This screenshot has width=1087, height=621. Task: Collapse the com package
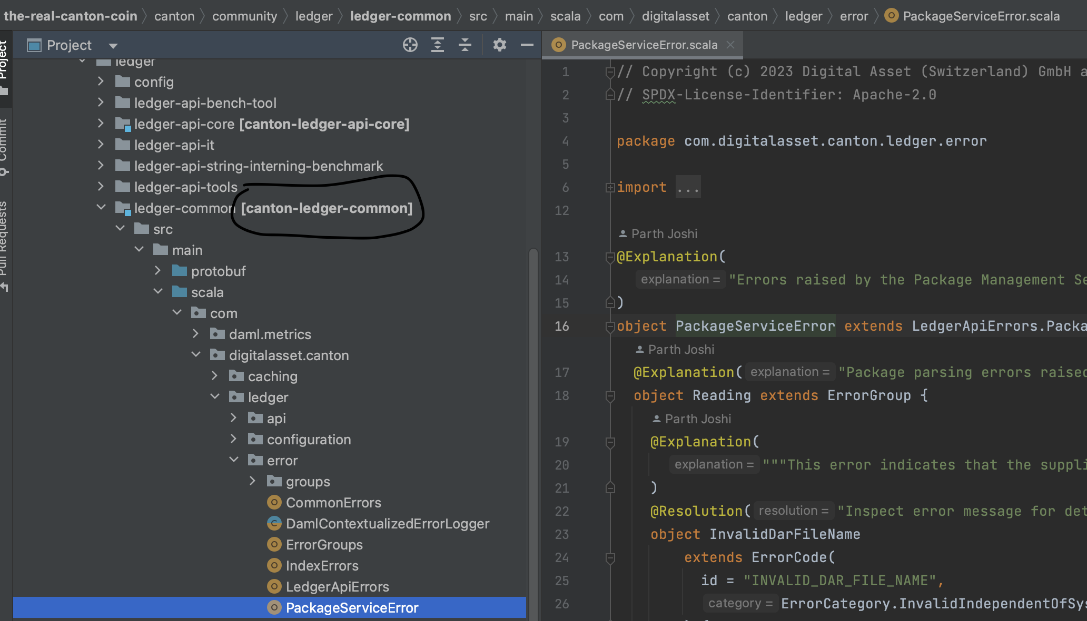pyautogui.click(x=177, y=313)
